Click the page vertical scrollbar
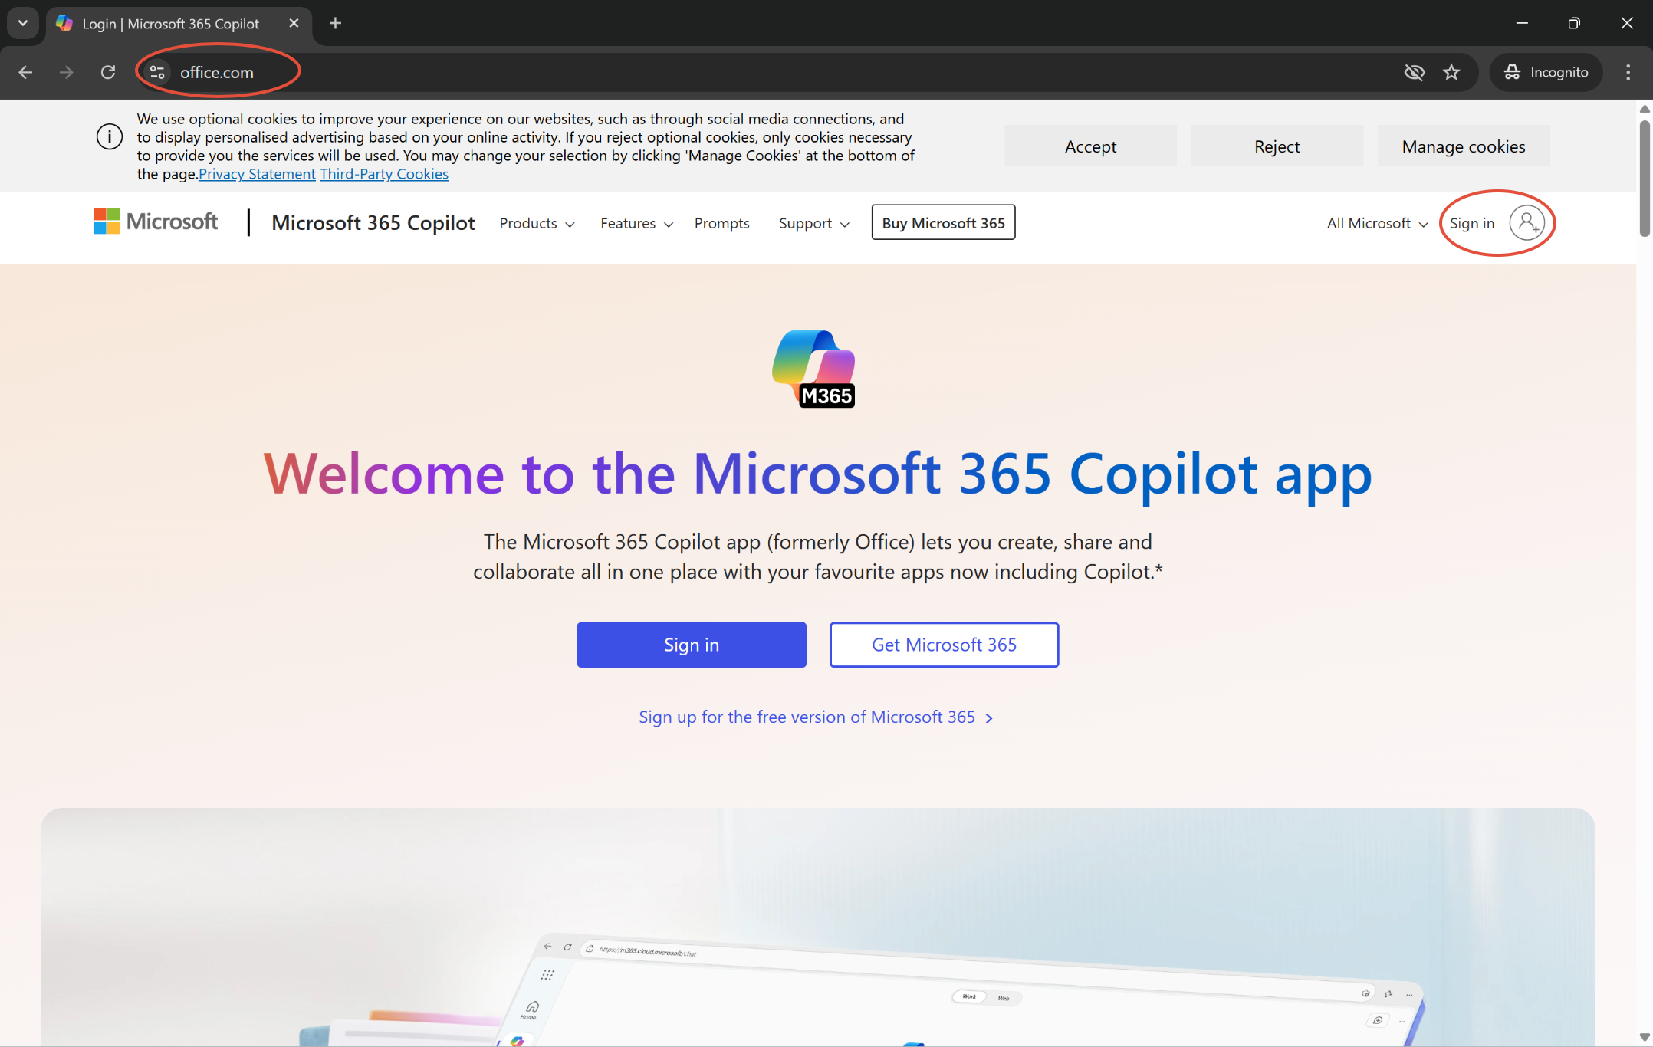 coord(1644,178)
